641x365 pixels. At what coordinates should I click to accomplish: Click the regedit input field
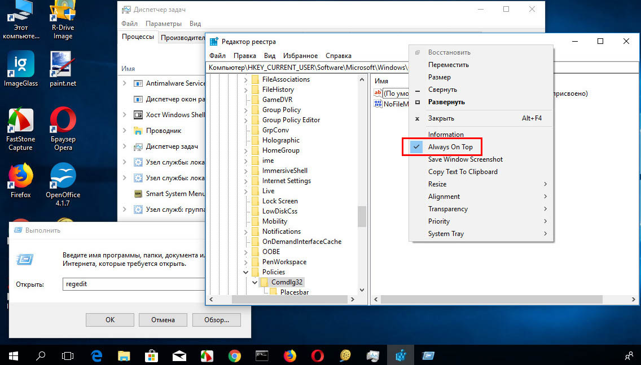pyautogui.click(x=134, y=284)
